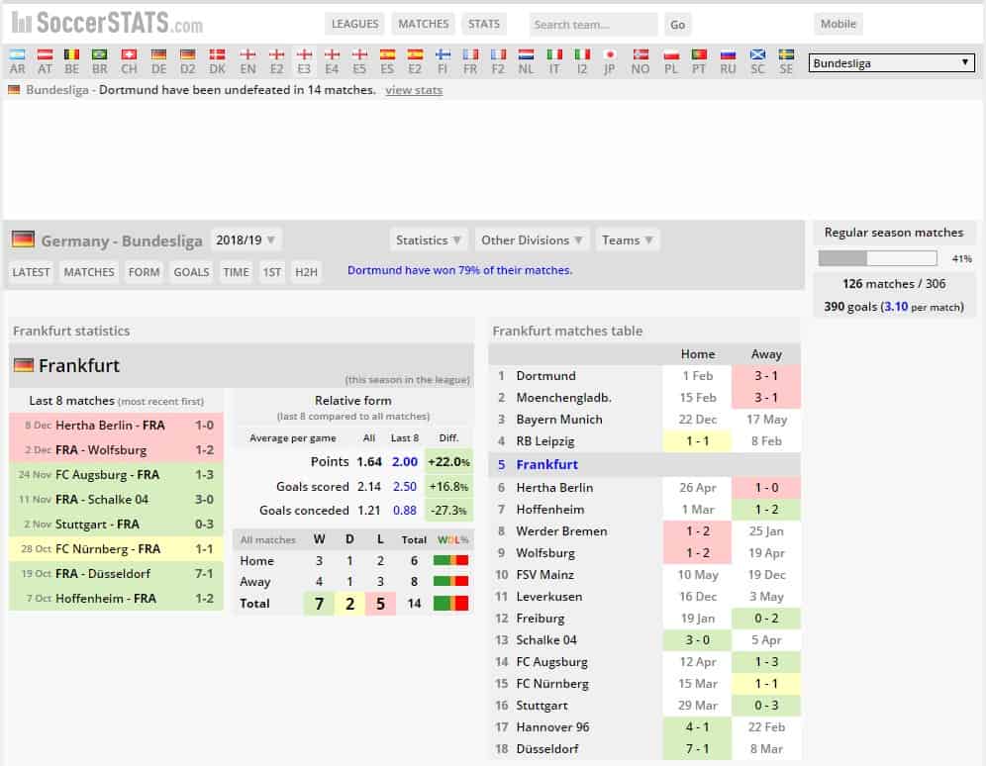Select the Portugal PT flag
This screenshot has height=766, width=986.
(699, 54)
